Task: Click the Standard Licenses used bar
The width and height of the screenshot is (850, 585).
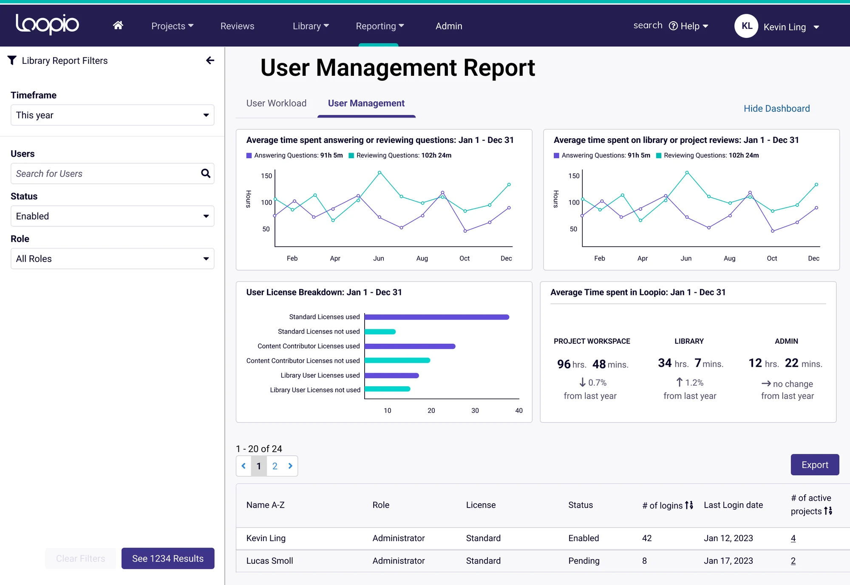Action: pos(437,317)
